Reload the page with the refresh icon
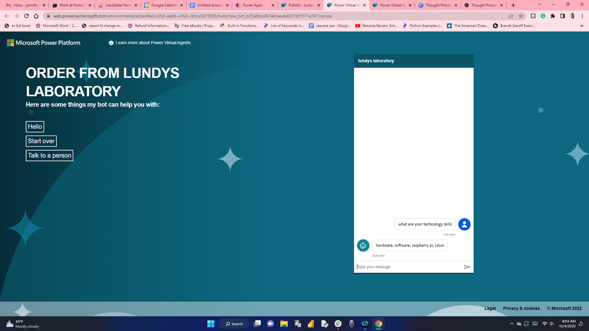 pos(26,16)
